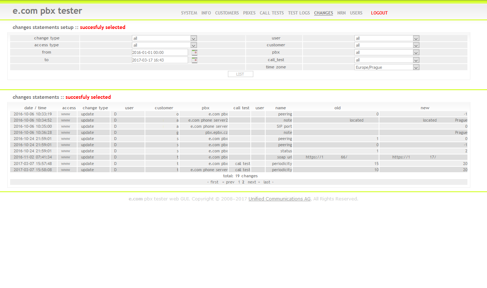Select row dated 2016-10-06 10:34:52

point(239,120)
